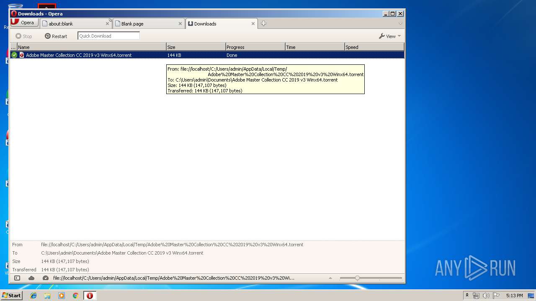The height and width of the screenshot is (301, 536).
Task: Click the torrent file type icon
Action: (x=22, y=55)
